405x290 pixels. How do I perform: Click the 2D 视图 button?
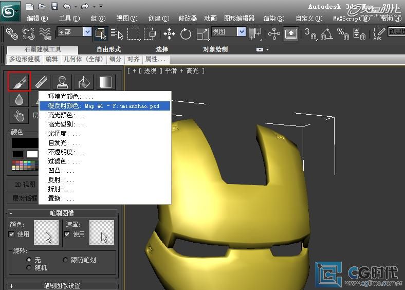click(x=23, y=184)
